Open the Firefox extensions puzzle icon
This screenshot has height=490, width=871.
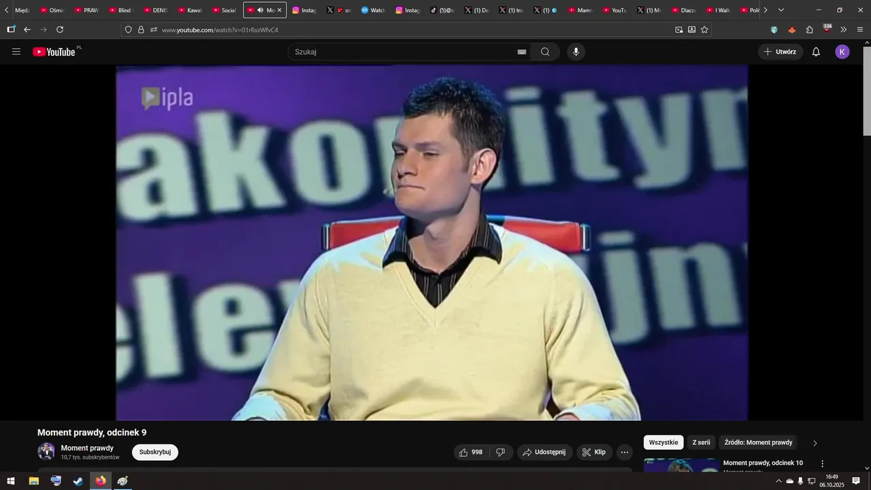click(x=809, y=30)
